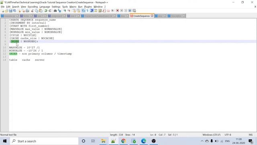Click the Stop Recording macro icon
257x145 pixels.
tap(122, 11)
